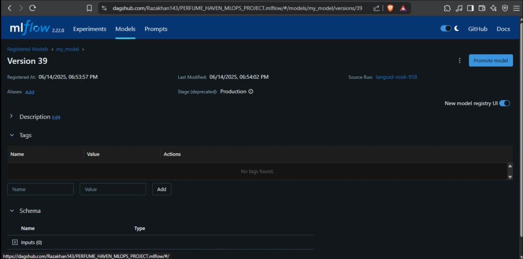Switch to the Experiments tab

pyautogui.click(x=90, y=29)
